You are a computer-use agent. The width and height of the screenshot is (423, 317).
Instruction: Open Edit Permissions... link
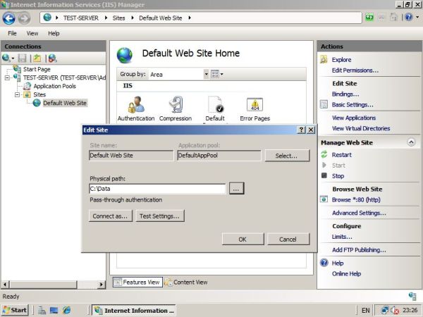[x=355, y=70]
